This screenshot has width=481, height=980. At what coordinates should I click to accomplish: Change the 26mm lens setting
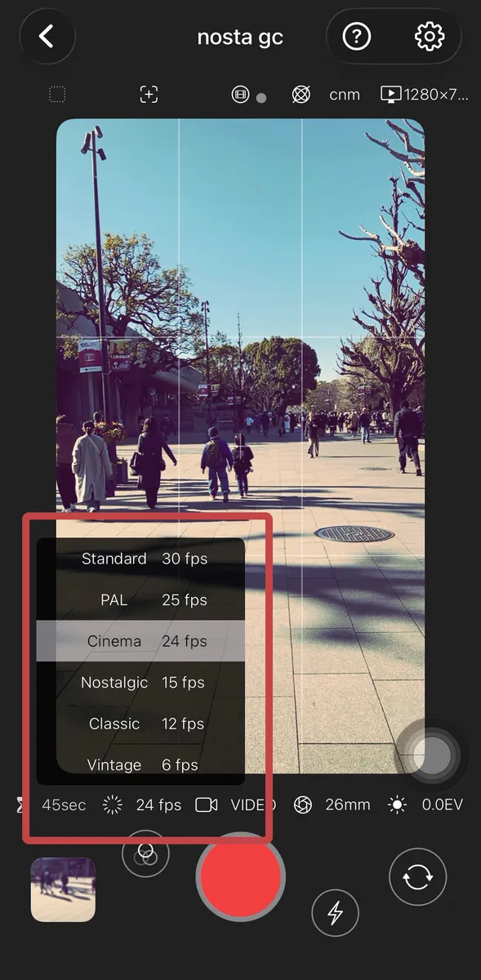348,805
